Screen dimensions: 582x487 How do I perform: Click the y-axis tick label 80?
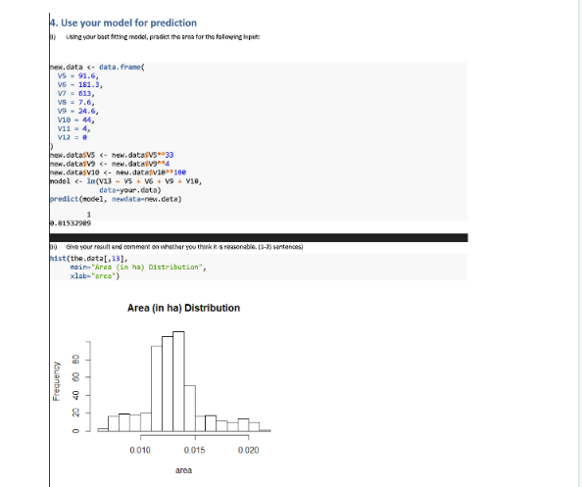75,360
